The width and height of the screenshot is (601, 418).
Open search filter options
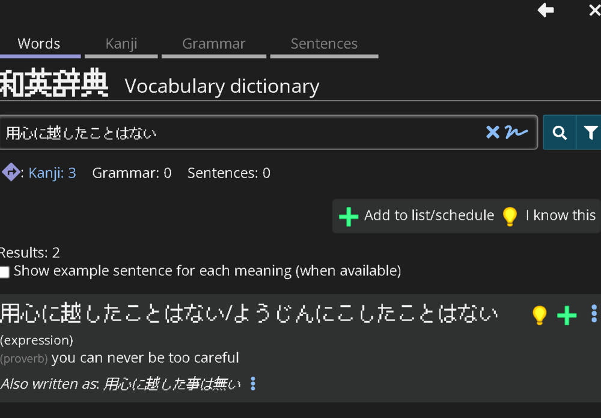pos(590,133)
